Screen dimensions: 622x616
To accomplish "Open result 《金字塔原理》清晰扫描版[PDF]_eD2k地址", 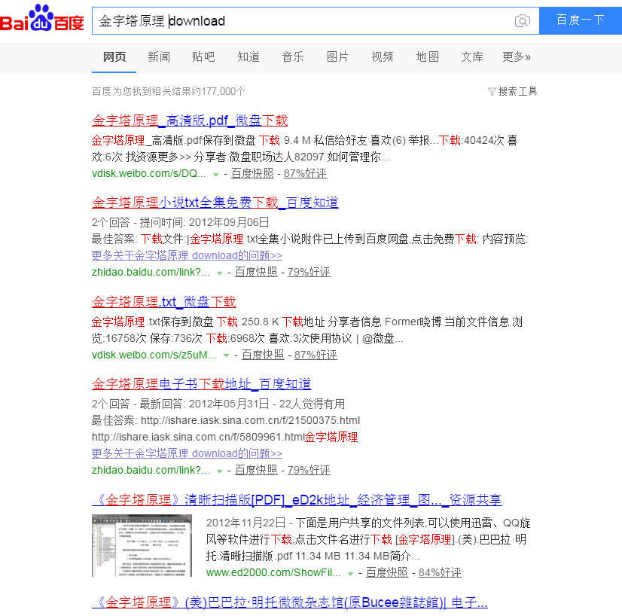I will tap(297, 500).
